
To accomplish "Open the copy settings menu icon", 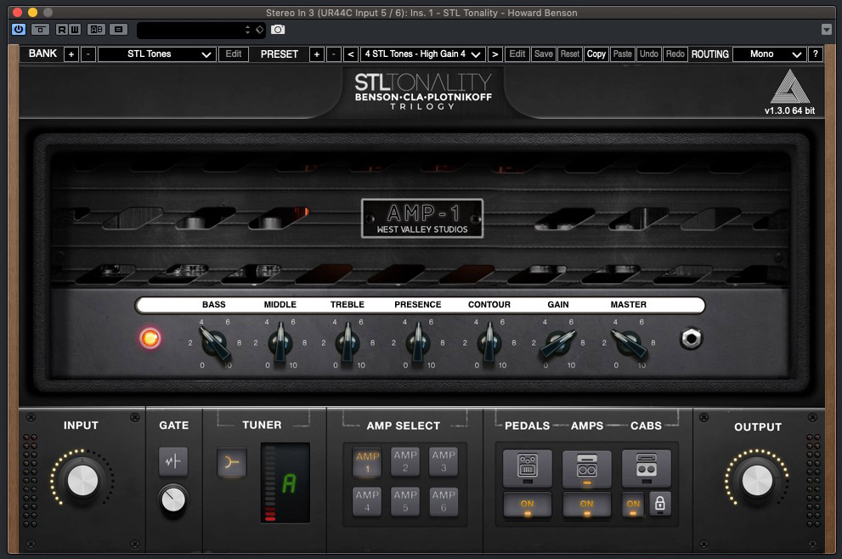I will (x=119, y=30).
